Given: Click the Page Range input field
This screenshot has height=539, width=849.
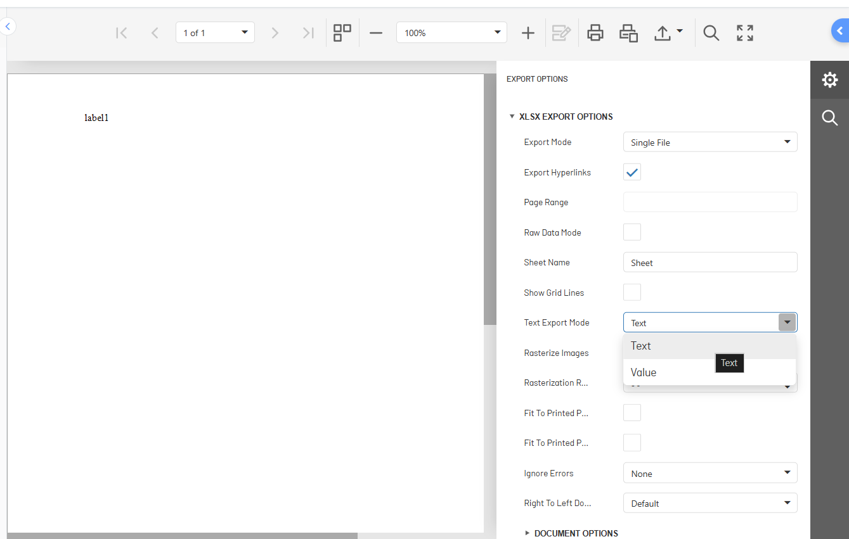Looking at the screenshot, I should 710,202.
